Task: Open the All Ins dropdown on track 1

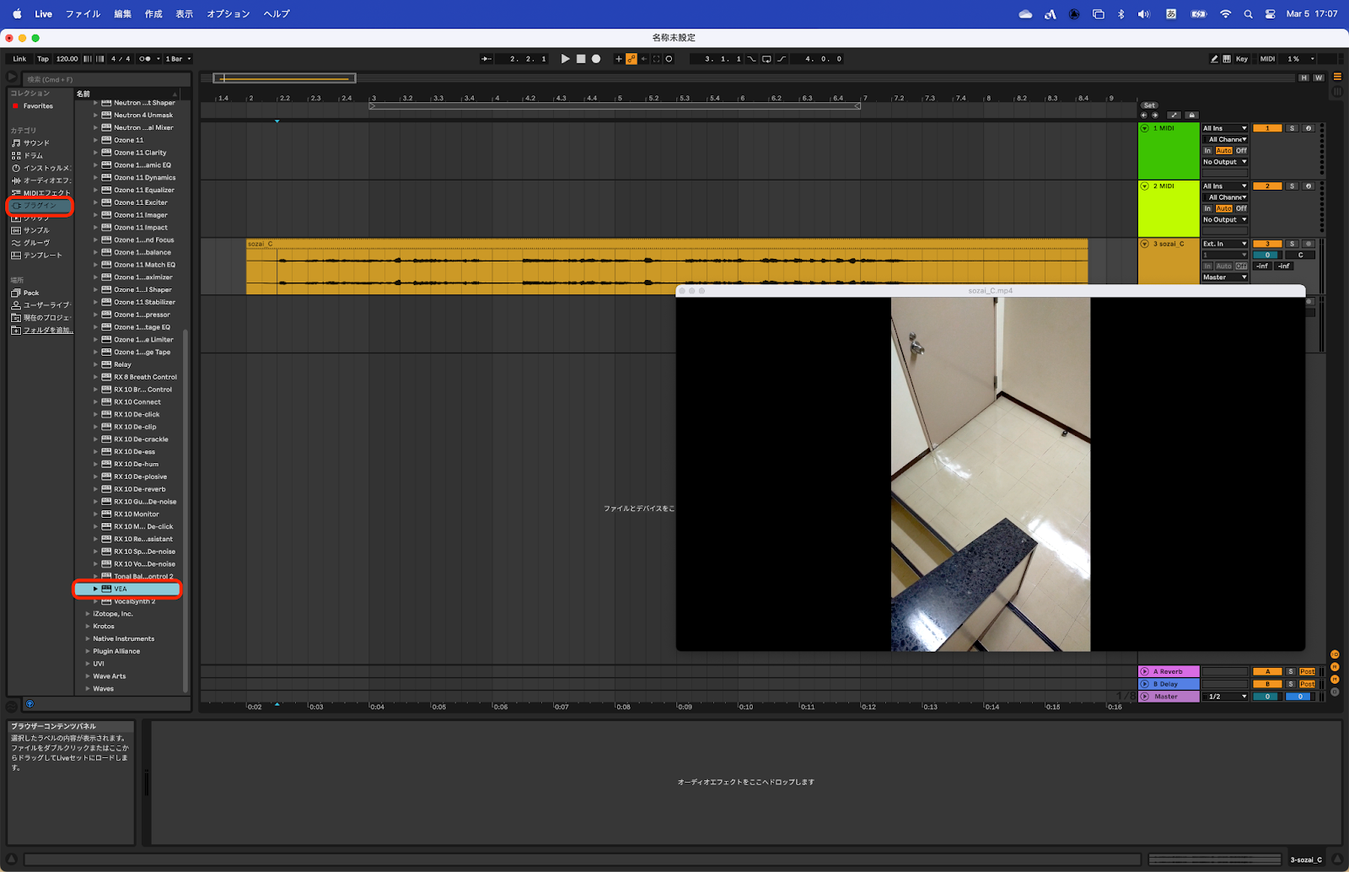Action: click(1224, 128)
